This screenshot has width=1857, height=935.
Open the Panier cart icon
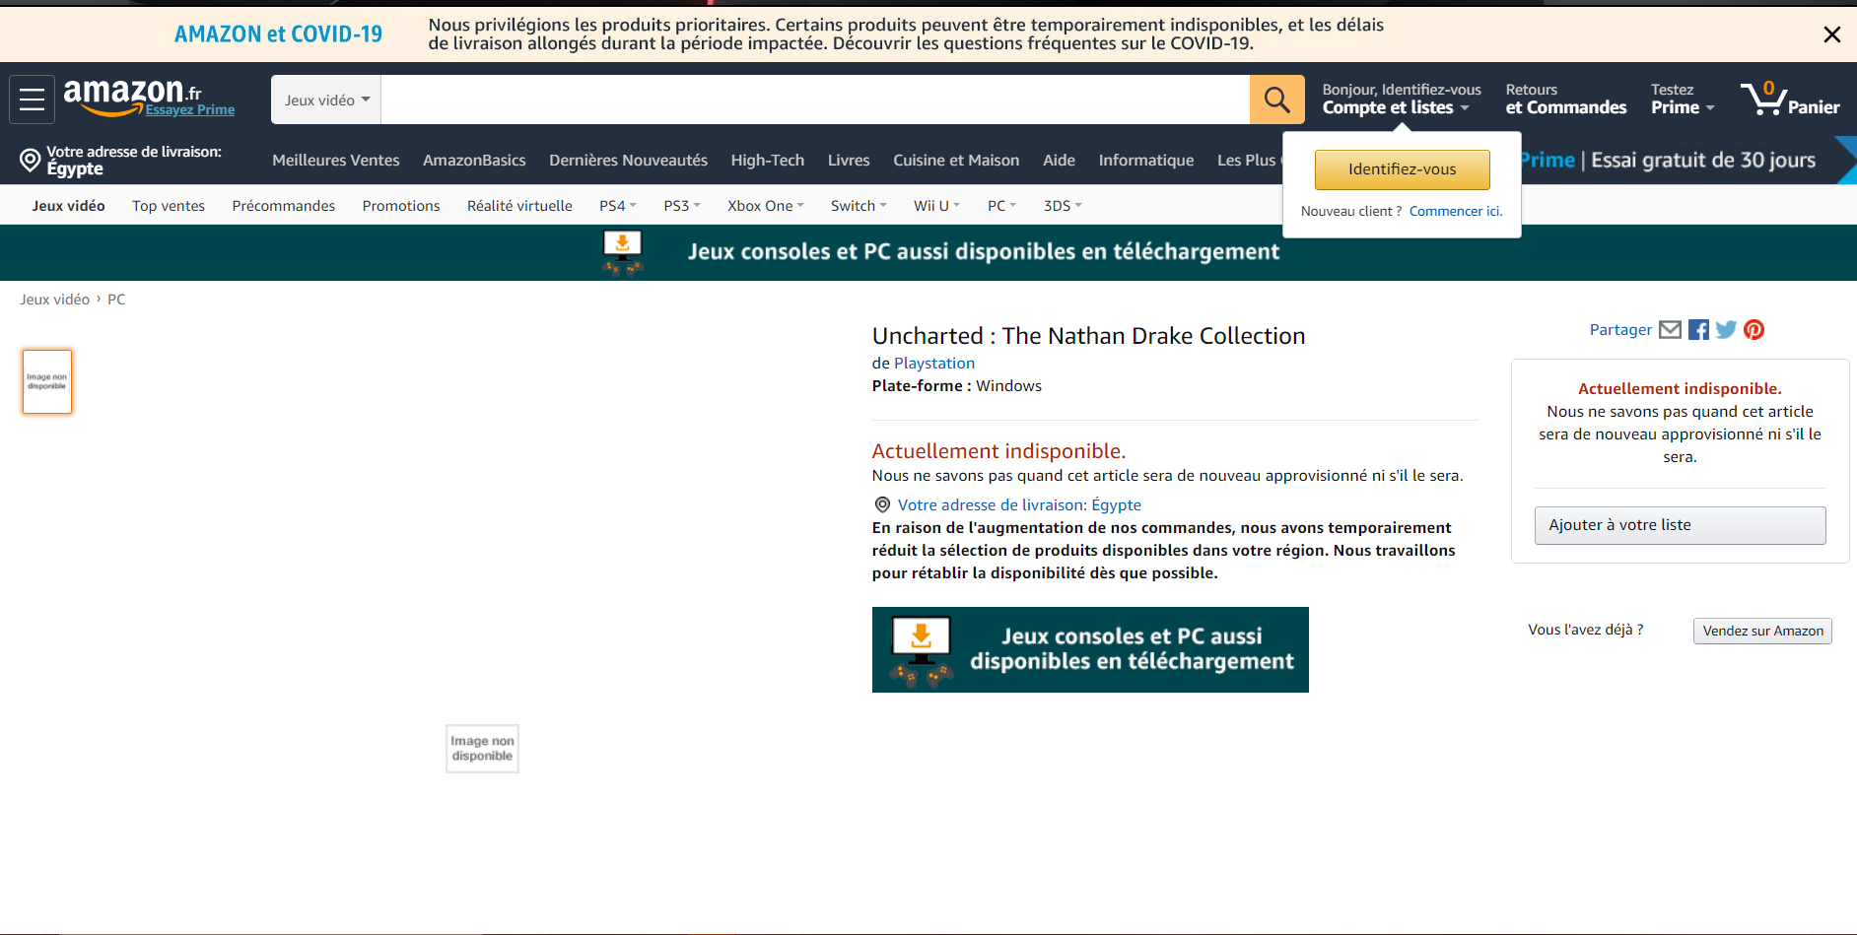tap(1790, 100)
